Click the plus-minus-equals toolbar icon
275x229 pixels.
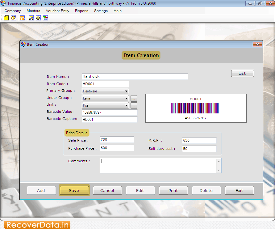pyautogui.click(x=45, y=18)
